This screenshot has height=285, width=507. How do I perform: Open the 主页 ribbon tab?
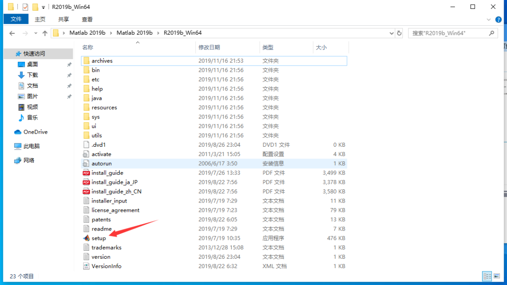point(40,19)
